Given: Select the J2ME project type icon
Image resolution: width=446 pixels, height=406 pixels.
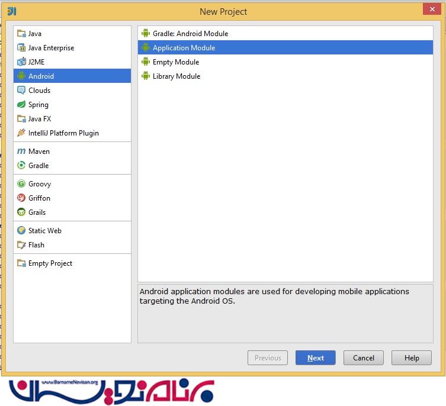Looking at the screenshot, I should click(21, 62).
